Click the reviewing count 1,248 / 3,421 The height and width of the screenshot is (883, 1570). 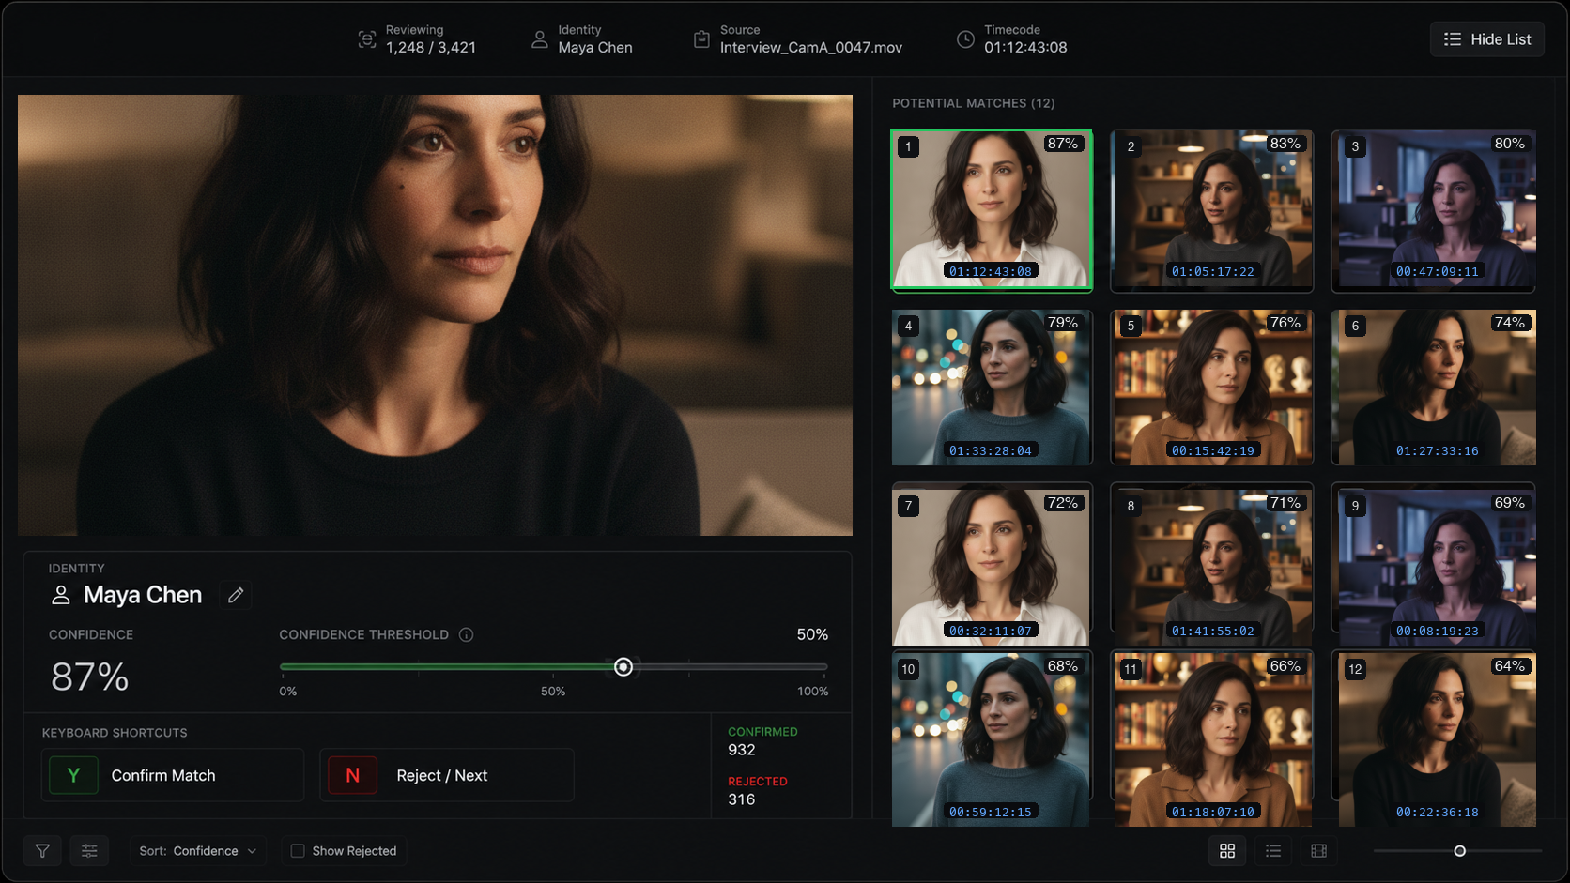pyautogui.click(x=431, y=48)
